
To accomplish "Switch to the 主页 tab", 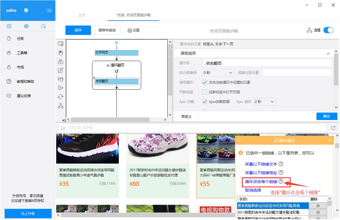I will 82,15.
